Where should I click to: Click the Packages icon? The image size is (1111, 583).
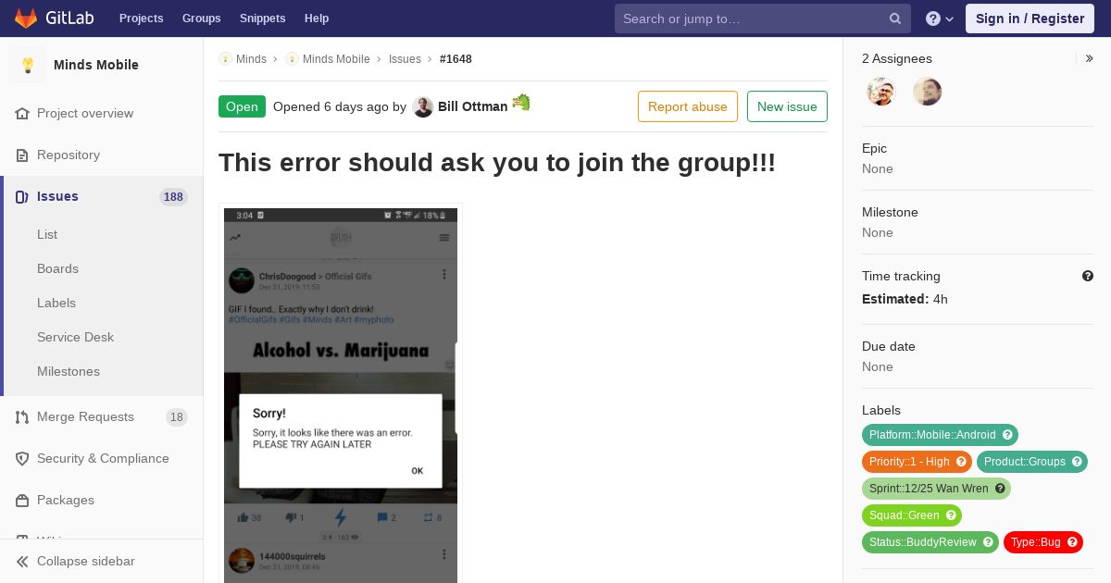[x=22, y=500]
